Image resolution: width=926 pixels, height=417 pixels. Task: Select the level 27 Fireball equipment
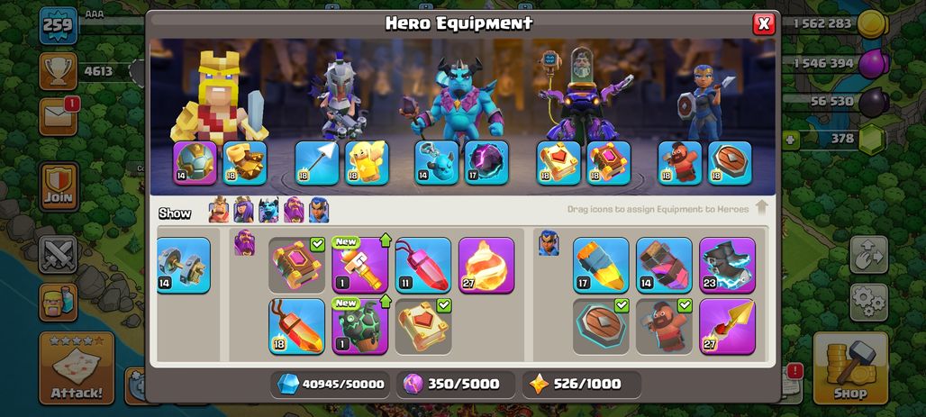486,265
